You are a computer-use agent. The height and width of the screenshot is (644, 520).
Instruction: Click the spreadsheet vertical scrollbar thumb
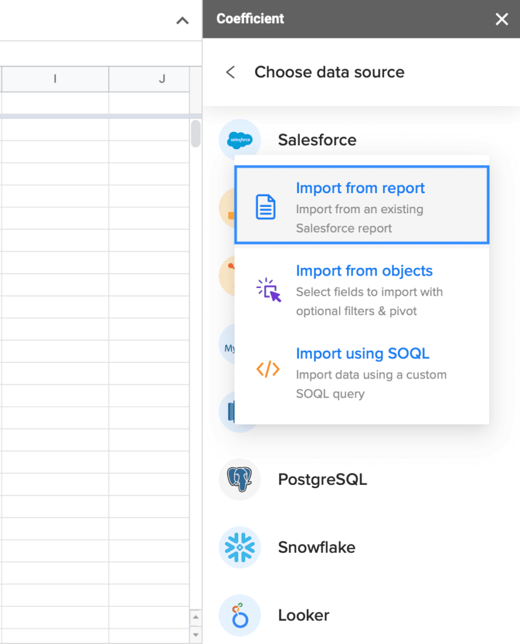pos(196,133)
